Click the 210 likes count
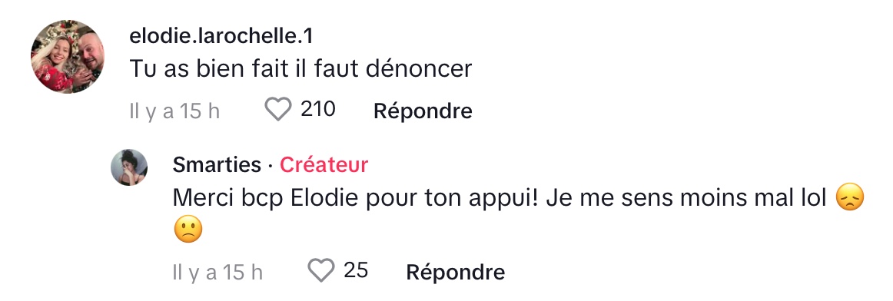893x301 pixels. [318, 109]
